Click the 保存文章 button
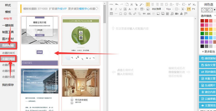Viewport: 216px width, 111px height. [x=208, y=65]
